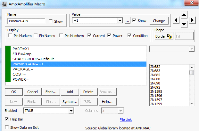This screenshot has height=131, width=199.
Task: Open the Value dropdown arrow
Action: [x=120, y=21]
